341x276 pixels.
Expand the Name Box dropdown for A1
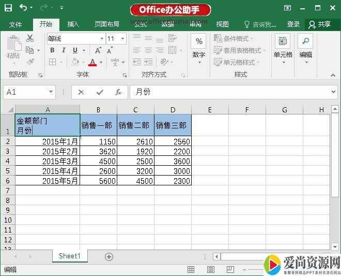[x=51, y=92]
